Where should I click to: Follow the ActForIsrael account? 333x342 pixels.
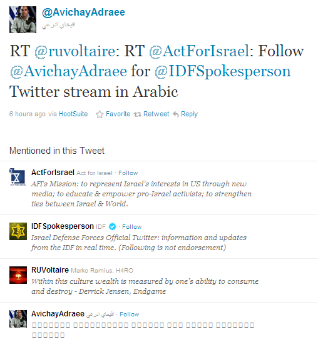(x=128, y=173)
